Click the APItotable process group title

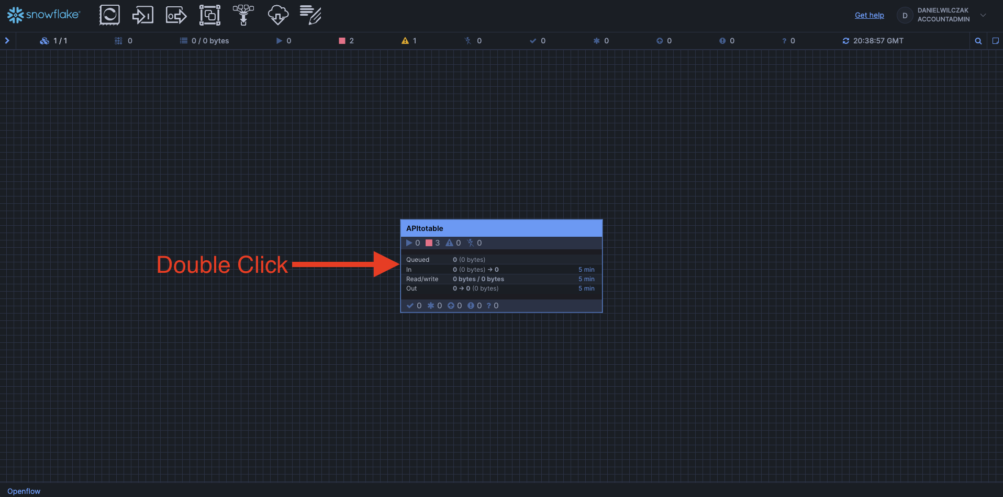[425, 228]
